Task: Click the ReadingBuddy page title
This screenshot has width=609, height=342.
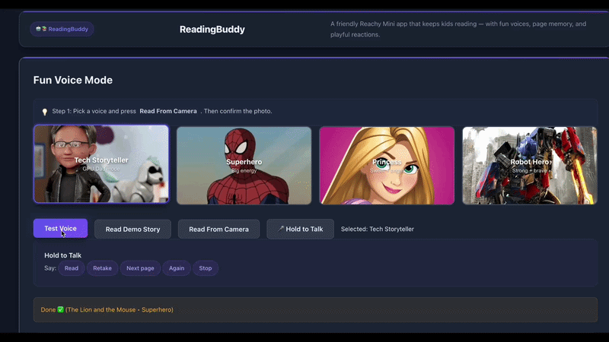Action: point(212,30)
